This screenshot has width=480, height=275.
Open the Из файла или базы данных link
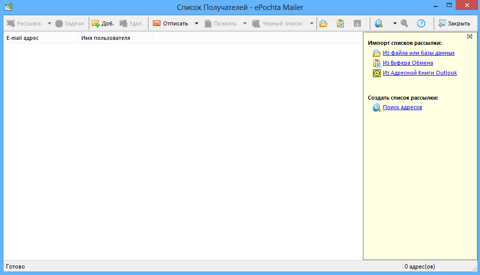(419, 53)
